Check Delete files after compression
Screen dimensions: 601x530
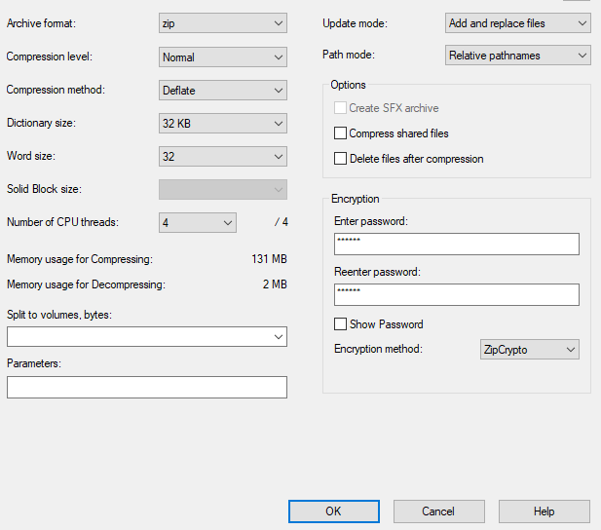coord(340,159)
